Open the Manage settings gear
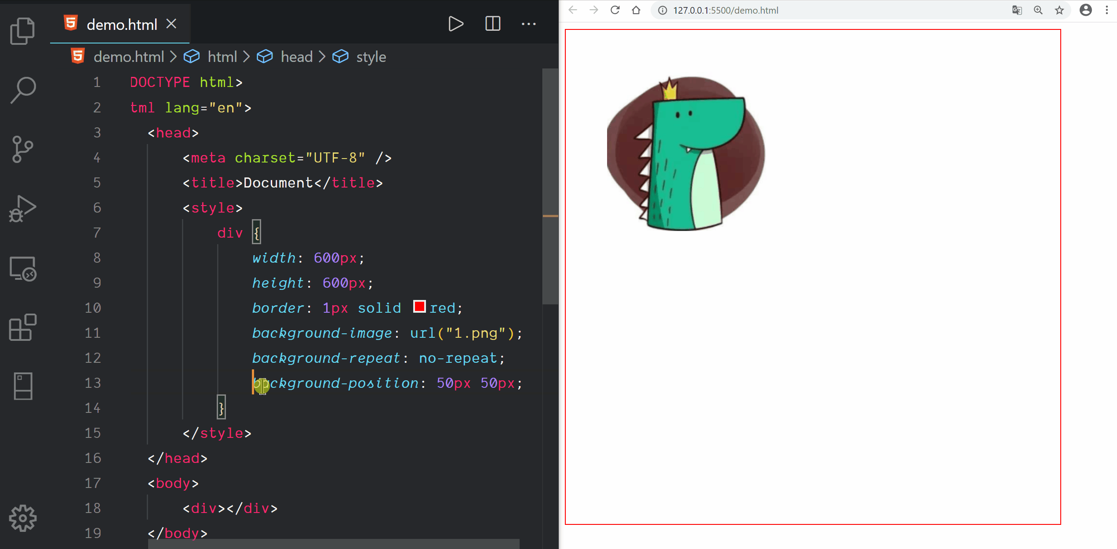The height and width of the screenshot is (549, 1117). point(22,518)
